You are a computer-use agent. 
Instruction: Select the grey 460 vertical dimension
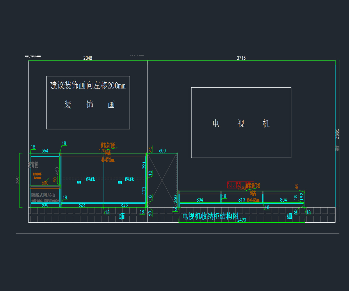[x=57, y=171]
